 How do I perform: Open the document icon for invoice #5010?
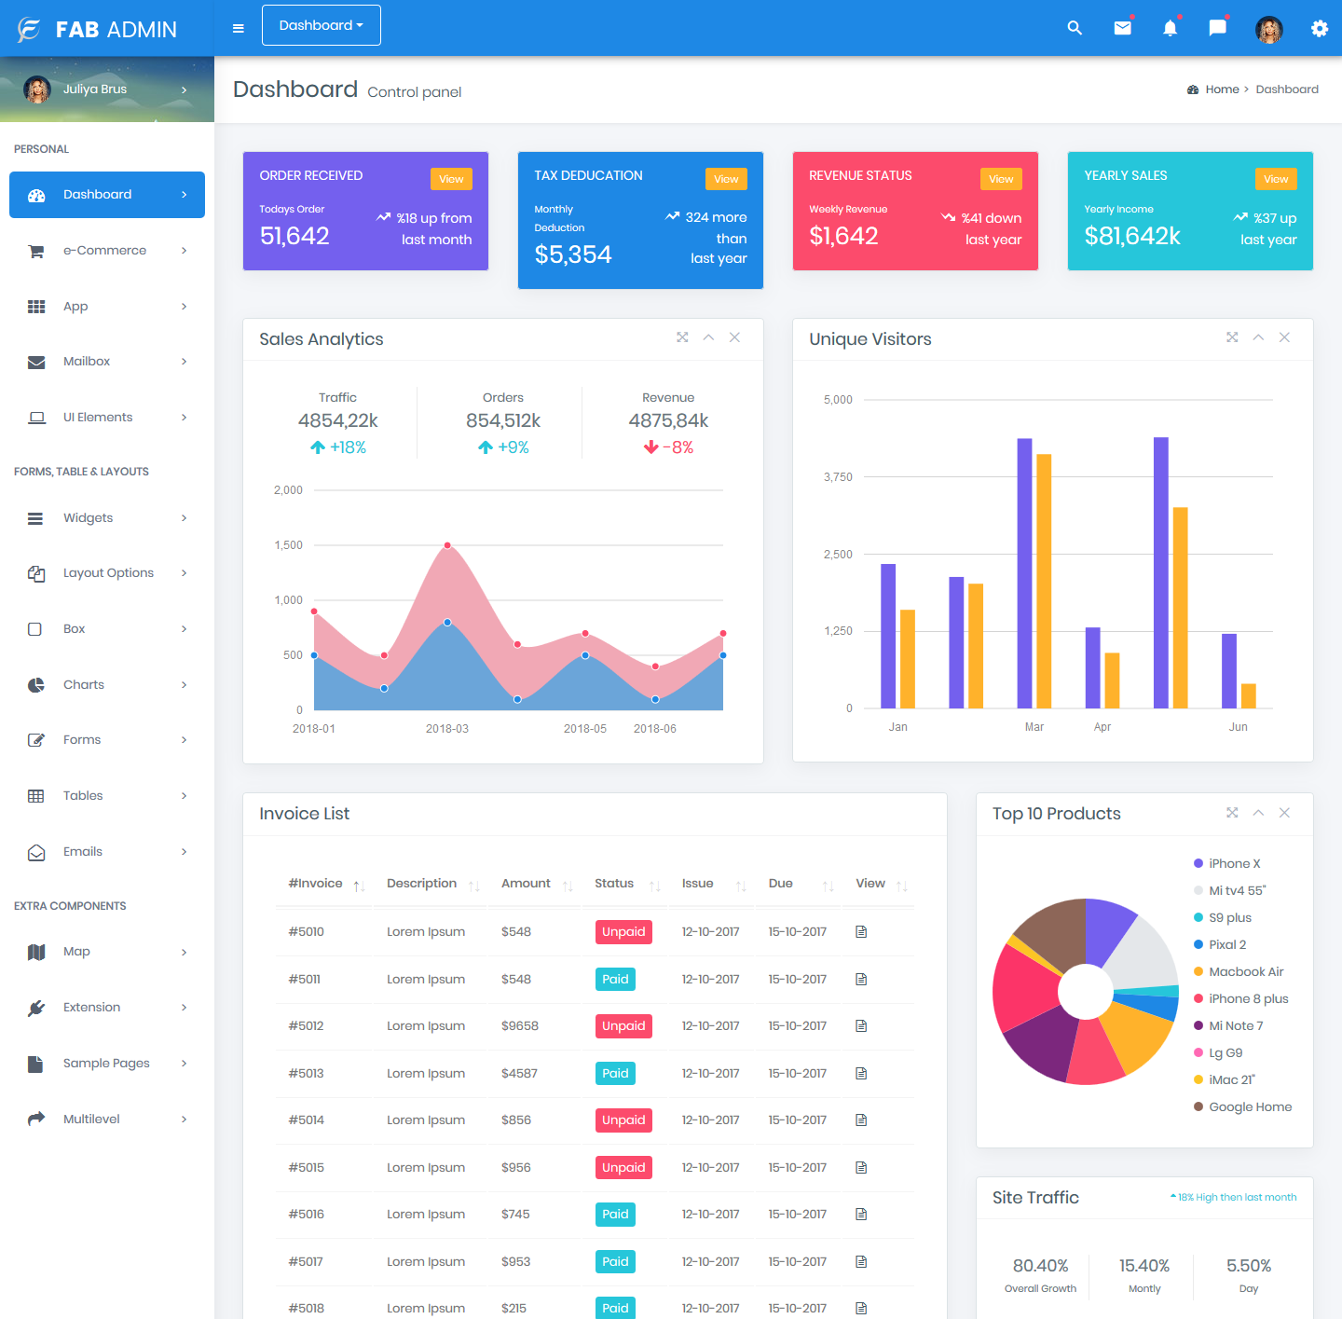click(861, 932)
